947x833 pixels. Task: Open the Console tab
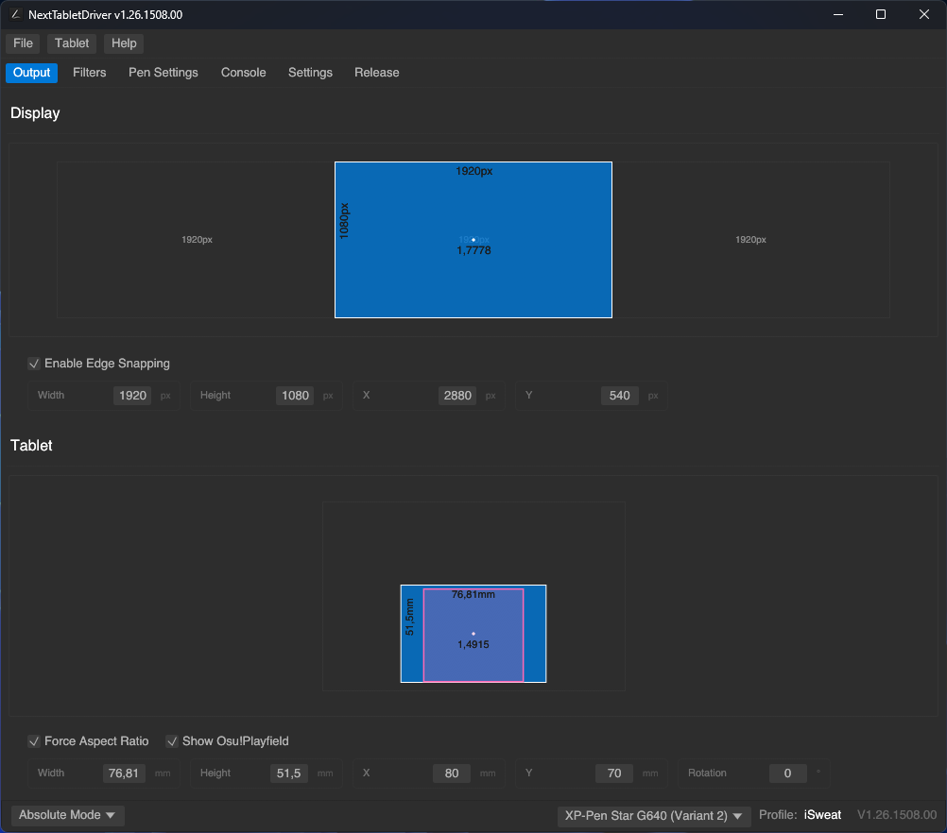[x=244, y=73]
